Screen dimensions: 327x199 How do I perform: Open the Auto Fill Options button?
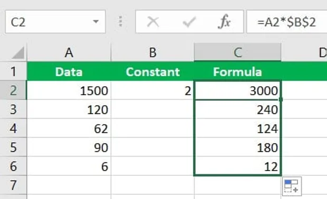pyautogui.click(x=292, y=186)
